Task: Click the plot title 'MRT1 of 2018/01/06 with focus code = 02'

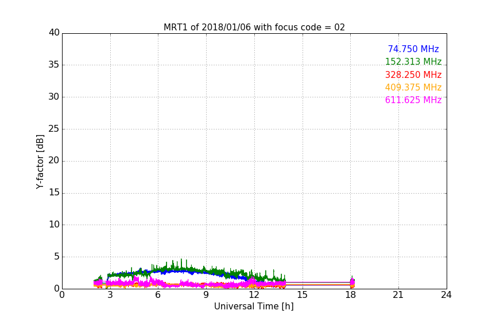Action: coord(254,27)
